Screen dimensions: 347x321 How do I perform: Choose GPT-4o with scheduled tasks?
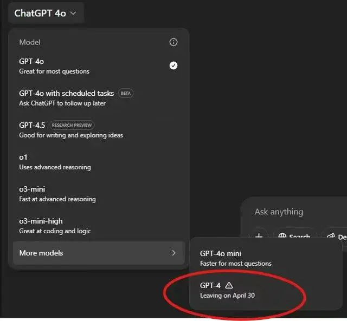pyautogui.click(x=65, y=98)
